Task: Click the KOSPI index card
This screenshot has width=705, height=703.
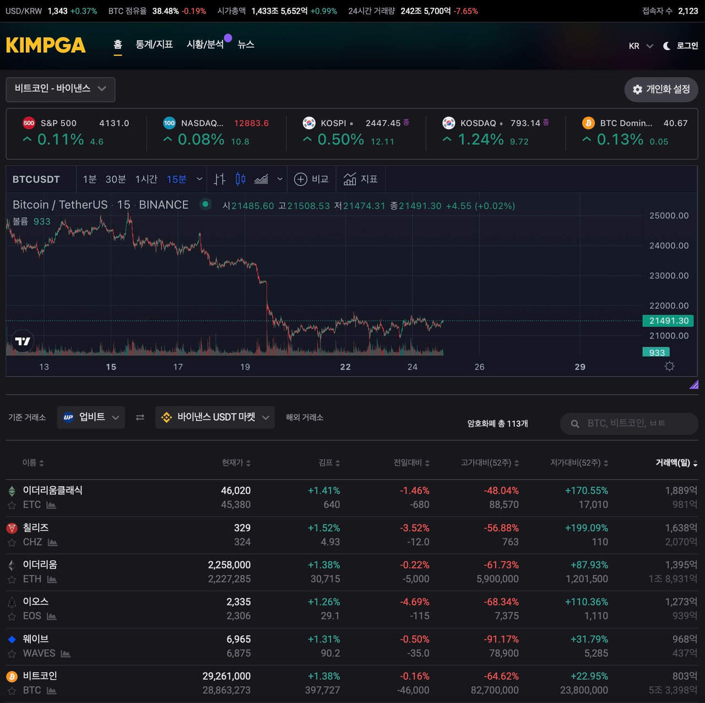Action: pos(356,132)
